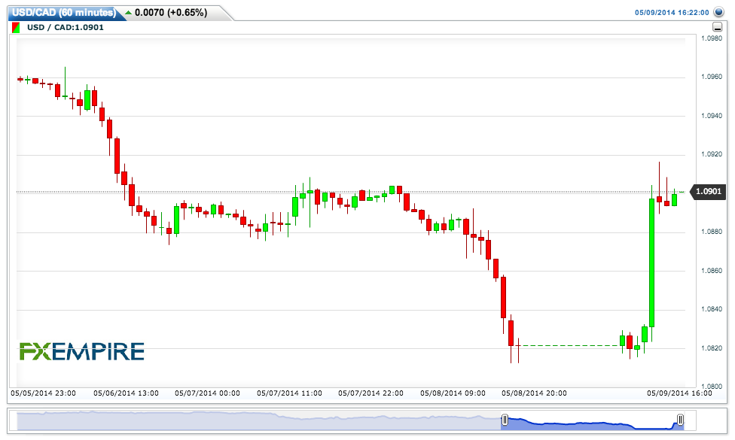The height and width of the screenshot is (440, 735).
Task: Click the 05/07/2014 00:00 time label
Action: point(207,393)
